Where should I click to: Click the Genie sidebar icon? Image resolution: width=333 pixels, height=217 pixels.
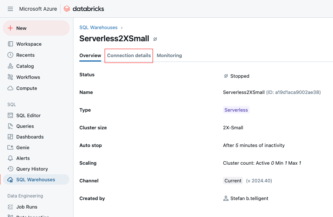pos(10,147)
